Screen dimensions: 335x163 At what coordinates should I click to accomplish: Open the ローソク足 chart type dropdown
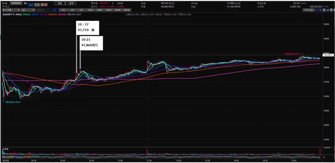click(11, 10)
